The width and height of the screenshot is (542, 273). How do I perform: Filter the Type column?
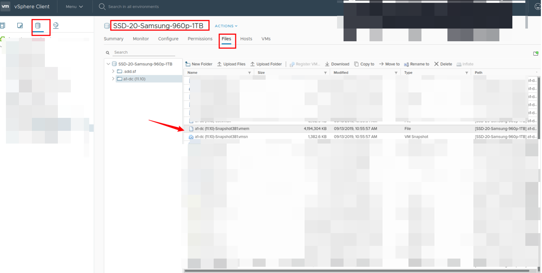pos(467,73)
